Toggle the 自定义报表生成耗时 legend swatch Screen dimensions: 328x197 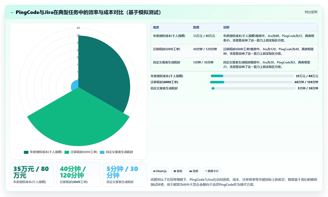[x=102, y=152]
